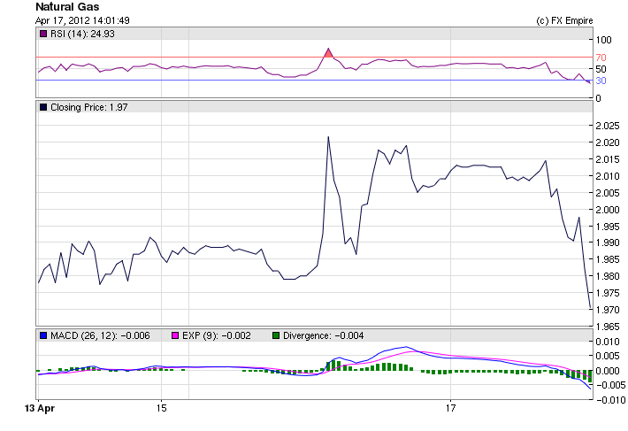Image resolution: width=628 pixels, height=431 pixels.
Task: Click the "2.025" price axis label
Action: click(608, 127)
